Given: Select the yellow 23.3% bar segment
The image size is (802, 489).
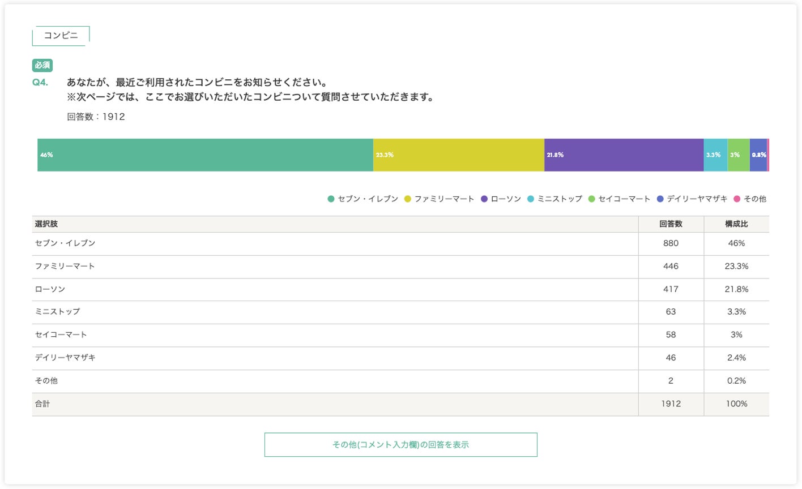Looking at the screenshot, I should click(x=459, y=155).
